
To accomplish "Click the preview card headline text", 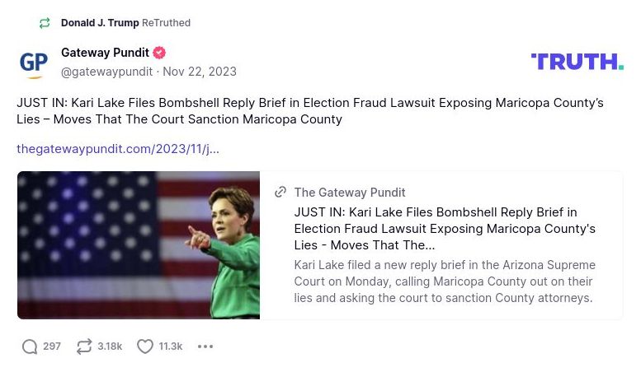I will point(445,228).
